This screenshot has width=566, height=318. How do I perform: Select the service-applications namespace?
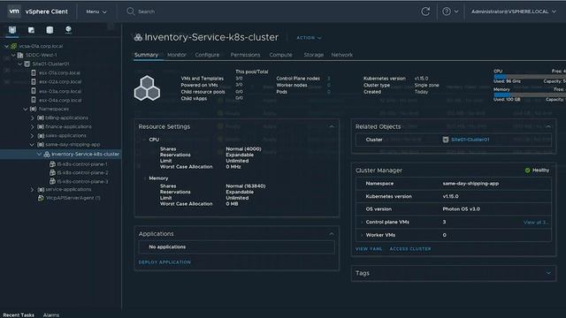68,189
